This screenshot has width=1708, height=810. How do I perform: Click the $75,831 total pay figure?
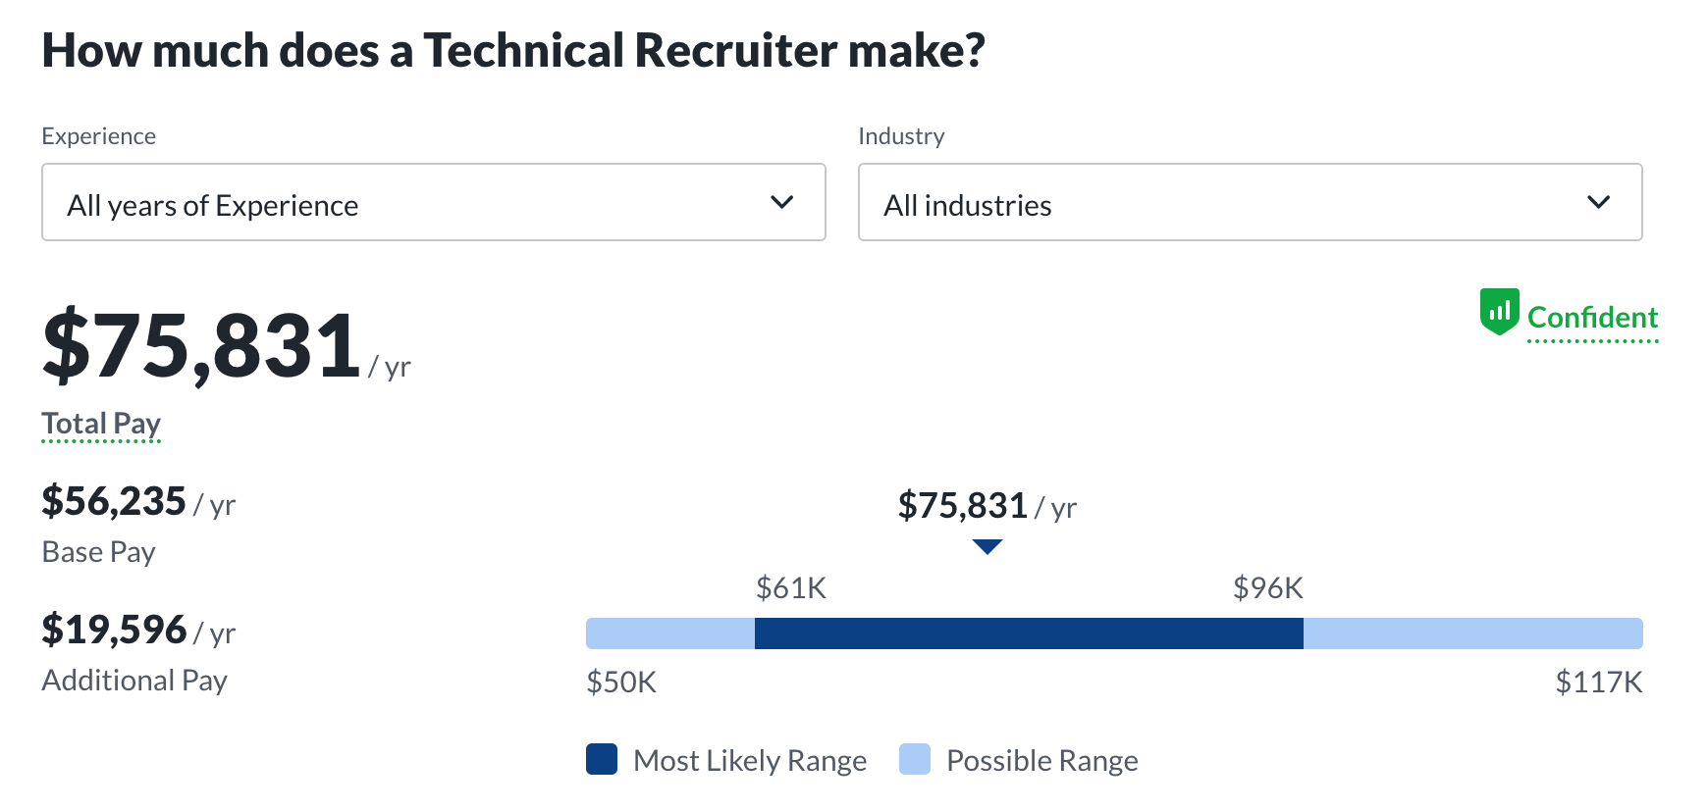pos(201,345)
